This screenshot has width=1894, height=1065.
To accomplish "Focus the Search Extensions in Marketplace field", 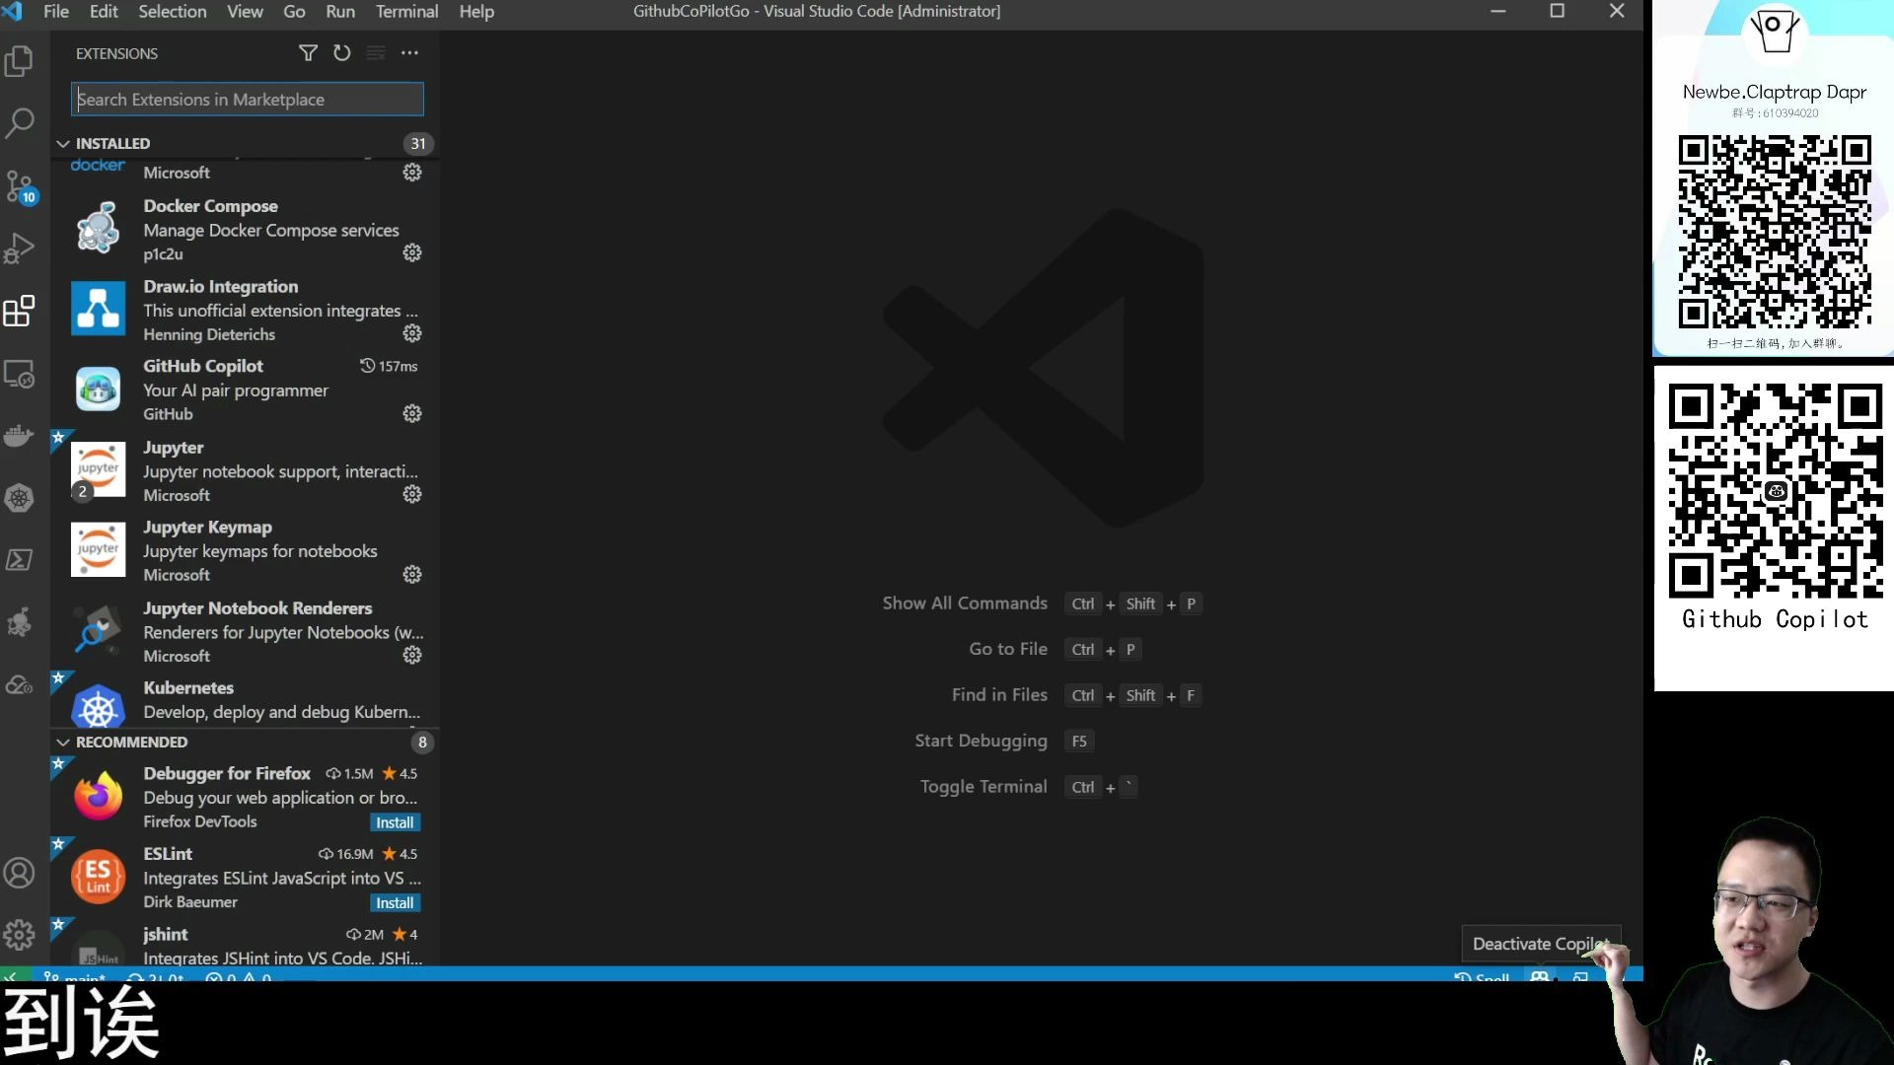I will [248, 100].
